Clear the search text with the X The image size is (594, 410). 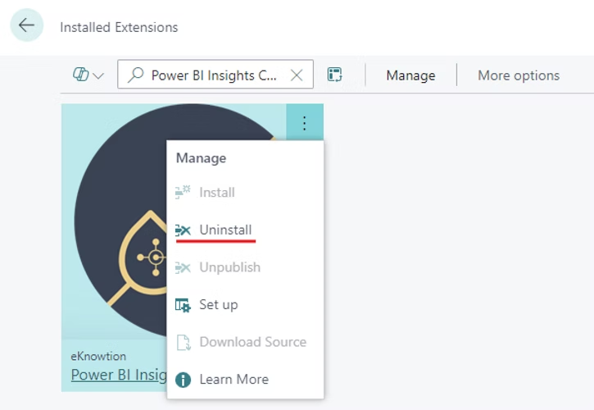(x=297, y=75)
